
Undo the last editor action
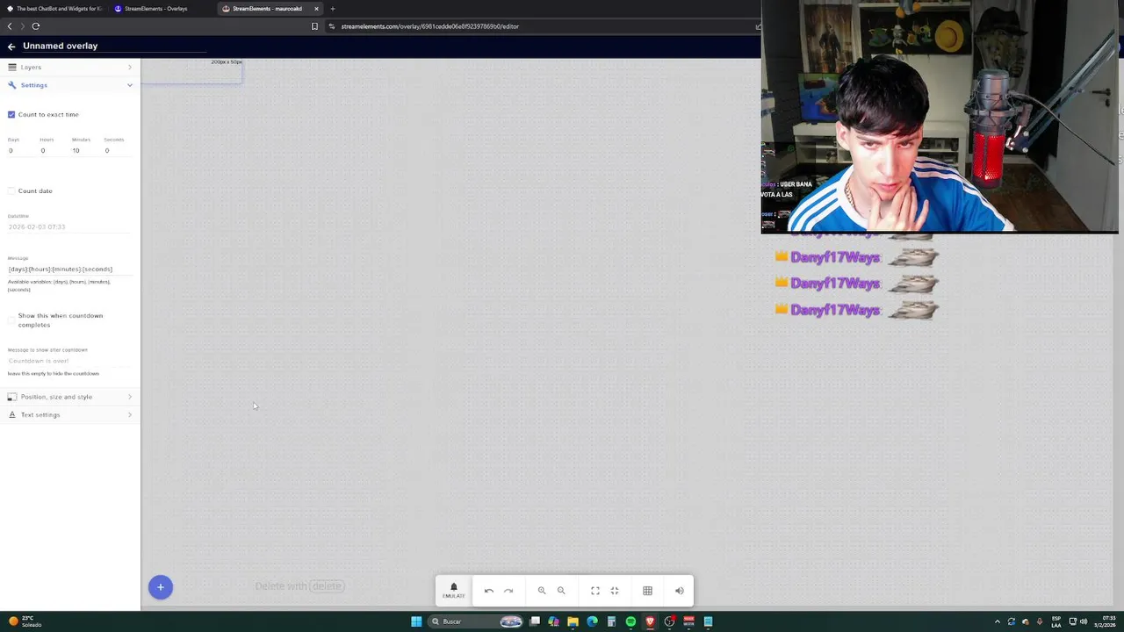(x=489, y=591)
